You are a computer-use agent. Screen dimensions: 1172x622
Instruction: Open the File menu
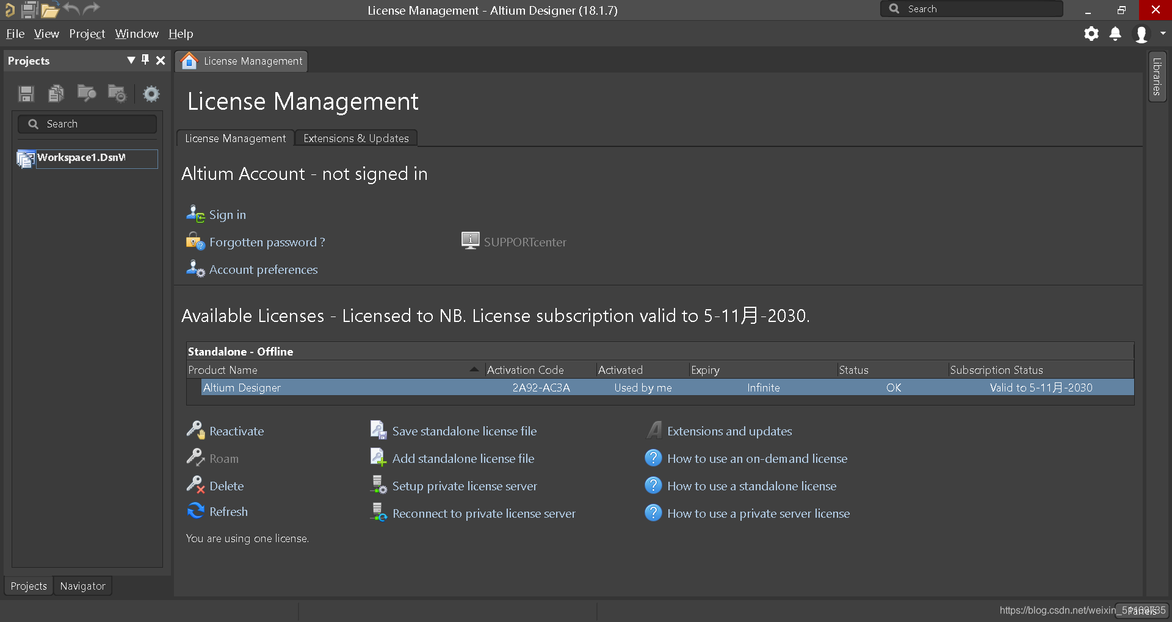(15, 34)
